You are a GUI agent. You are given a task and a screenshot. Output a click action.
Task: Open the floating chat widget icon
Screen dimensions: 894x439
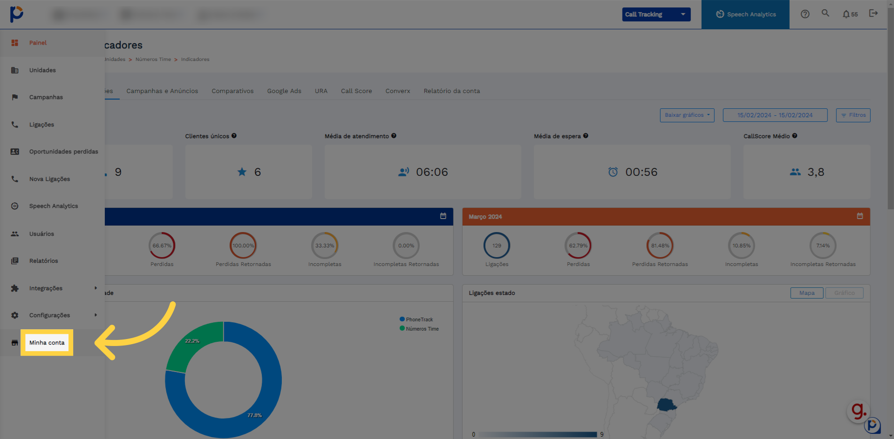click(872, 425)
